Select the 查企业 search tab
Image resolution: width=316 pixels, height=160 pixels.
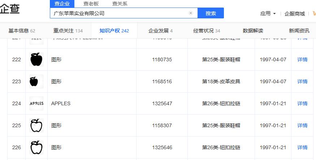(x=62, y=4)
